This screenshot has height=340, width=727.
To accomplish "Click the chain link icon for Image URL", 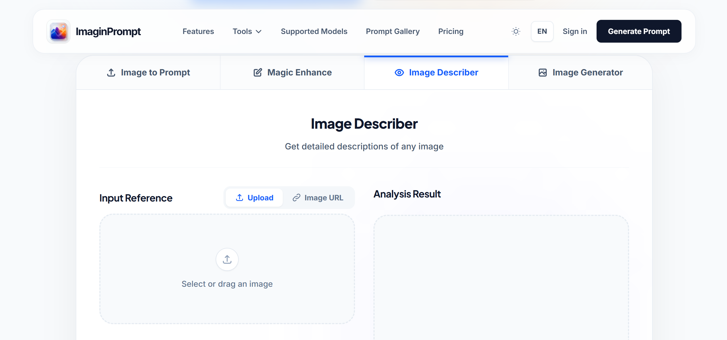I will [296, 198].
